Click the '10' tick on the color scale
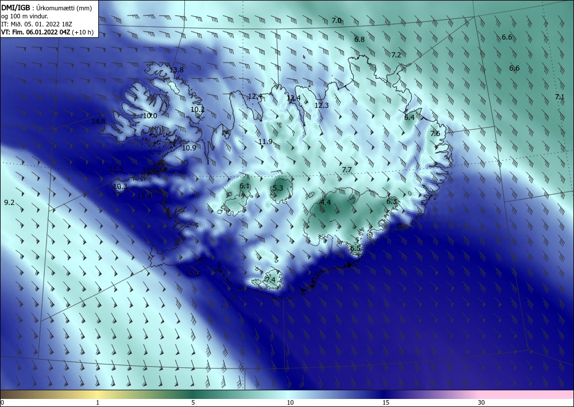This screenshot has width=574, height=407. click(x=290, y=402)
